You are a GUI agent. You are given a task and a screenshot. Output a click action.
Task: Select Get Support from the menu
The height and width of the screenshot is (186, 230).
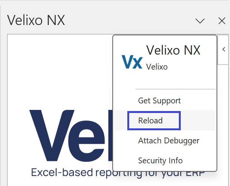(x=159, y=101)
